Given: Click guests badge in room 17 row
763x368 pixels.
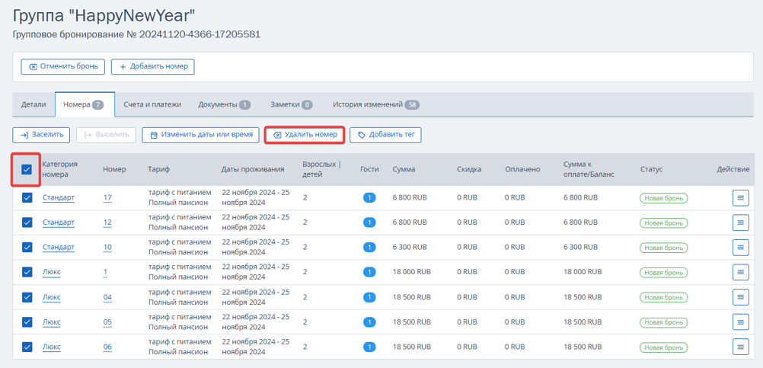Looking at the screenshot, I should click(x=369, y=197).
